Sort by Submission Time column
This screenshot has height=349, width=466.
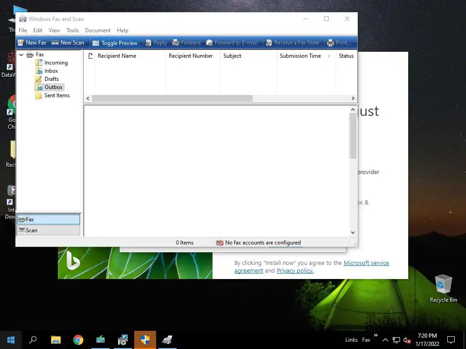306,56
